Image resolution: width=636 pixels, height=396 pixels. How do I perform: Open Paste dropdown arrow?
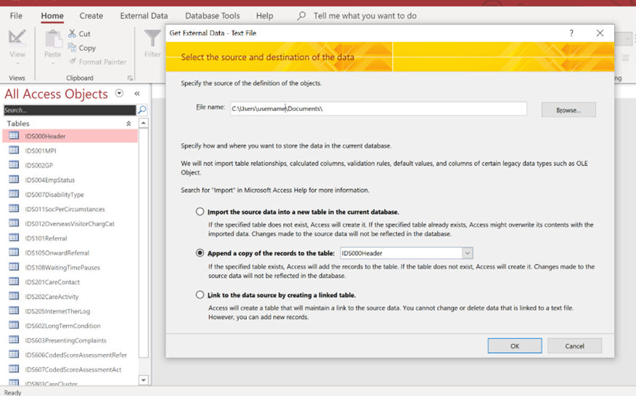click(53, 64)
